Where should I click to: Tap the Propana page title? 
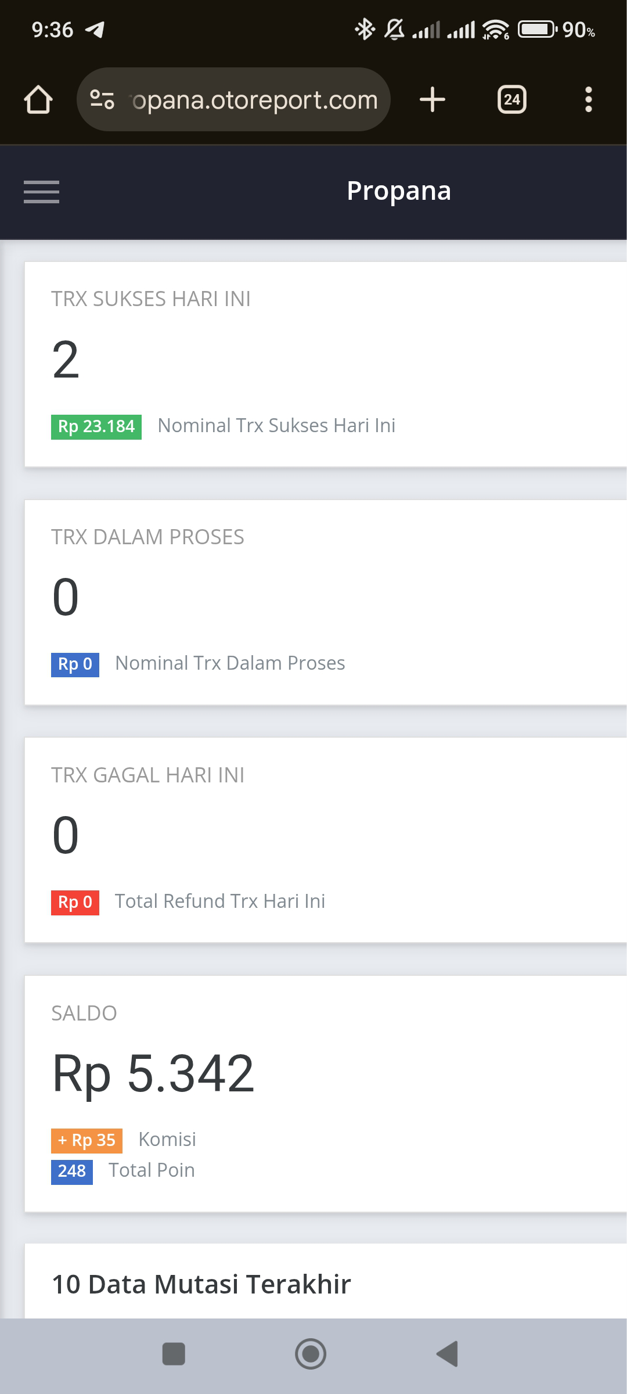pos(399,191)
